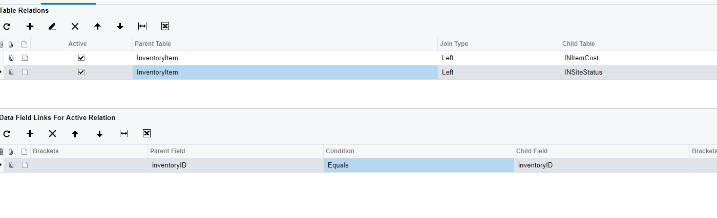The height and width of the screenshot is (218, 717).
Task: Add a new data field link
Action: point(30,133)
